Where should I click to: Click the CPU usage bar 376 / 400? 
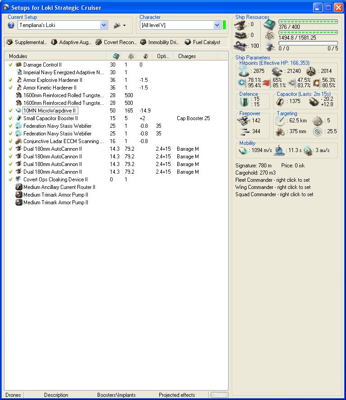click(x=308, y=22)
